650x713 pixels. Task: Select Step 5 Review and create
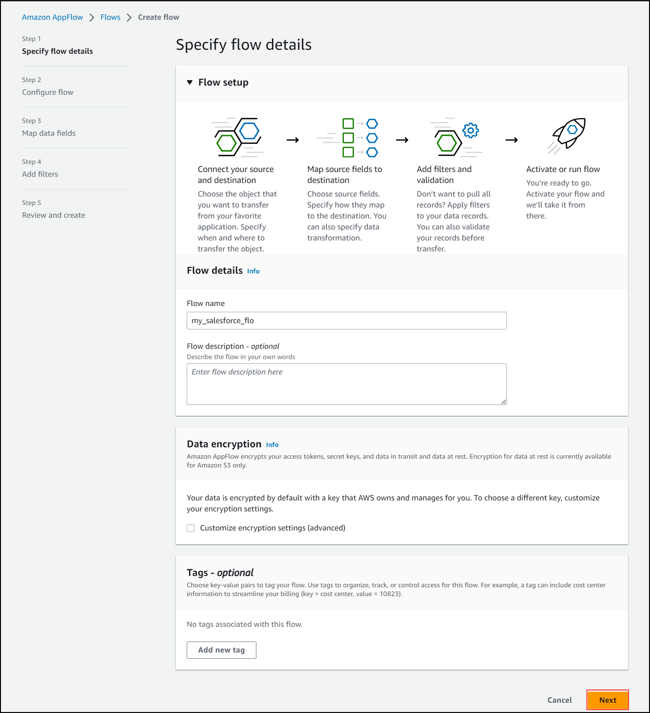tap(53, 216)
